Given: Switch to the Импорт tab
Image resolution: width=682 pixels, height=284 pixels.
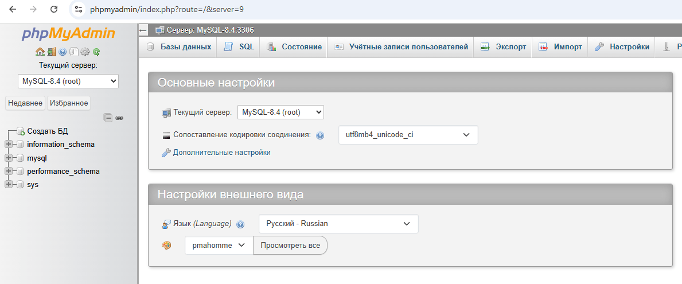Looking at the screenshot, I should point(560,47).
